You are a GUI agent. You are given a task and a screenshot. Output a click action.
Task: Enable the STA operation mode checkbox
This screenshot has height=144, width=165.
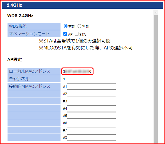pyautogui.click(x=76, y=34)
